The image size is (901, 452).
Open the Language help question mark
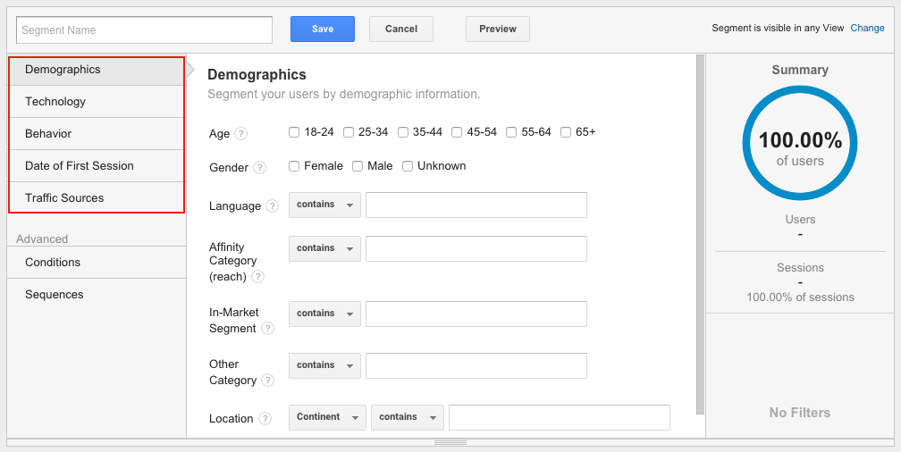[x=272, y=206]
